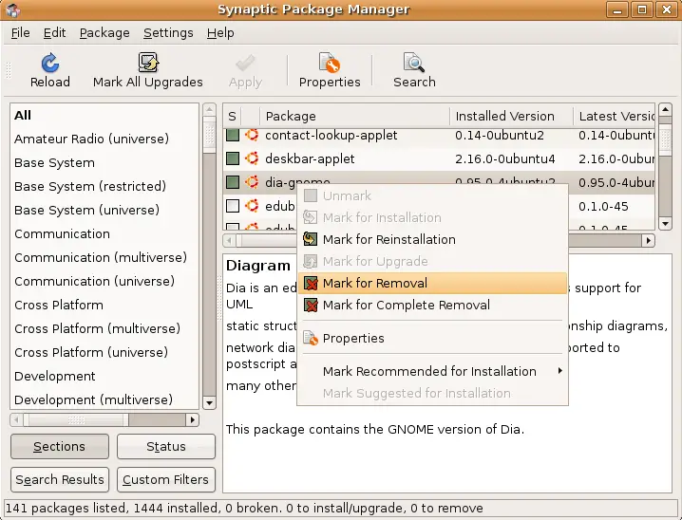
Task: Click the Reload toolbar icon
Action: click(50, 63)
